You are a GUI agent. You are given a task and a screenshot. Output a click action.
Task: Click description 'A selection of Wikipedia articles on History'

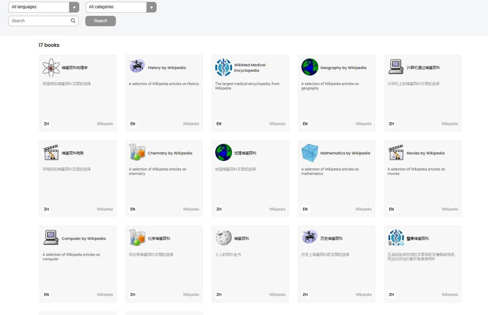[x=163, y=84]
